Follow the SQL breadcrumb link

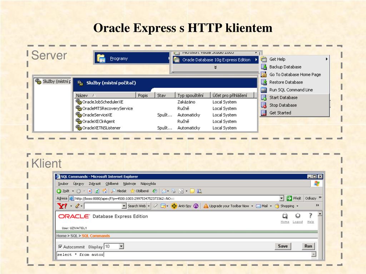74,236
